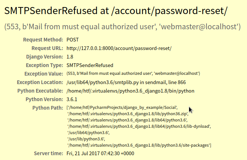247x160 pixels.
Task: Select the Django version 1.8 value
Action: pyautogui.click(x=70, y=57)
